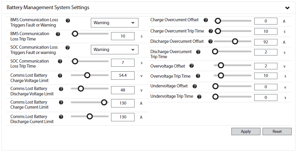Click the Comms Lost Battery Charge Current Limit slider

pos(90,102)
